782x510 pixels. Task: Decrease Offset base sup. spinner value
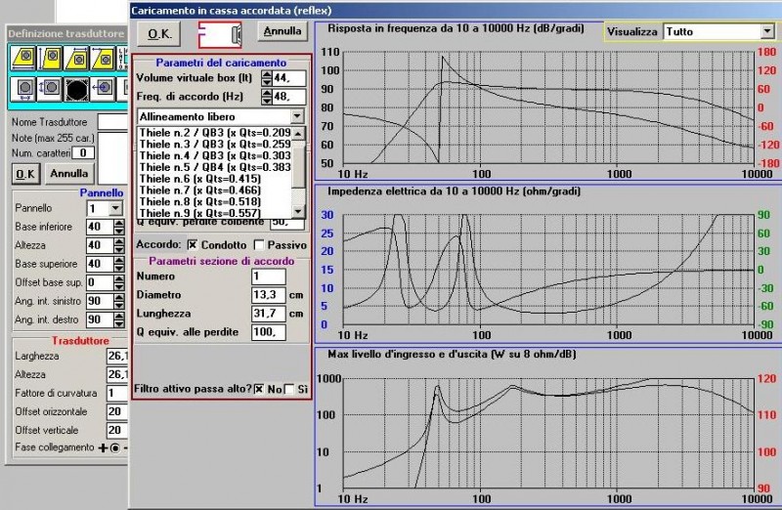click(118, 286)
